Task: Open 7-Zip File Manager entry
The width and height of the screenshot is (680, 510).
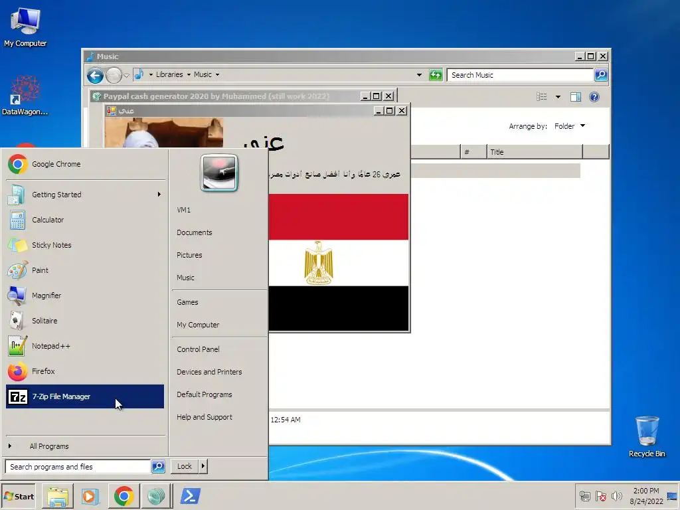Action: click(x=85, y=396)
